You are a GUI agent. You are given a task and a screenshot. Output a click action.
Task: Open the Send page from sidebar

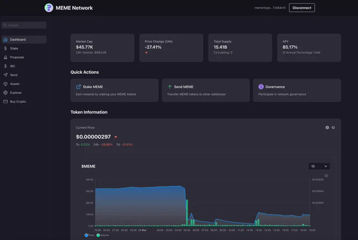click(x=24, y=75)
